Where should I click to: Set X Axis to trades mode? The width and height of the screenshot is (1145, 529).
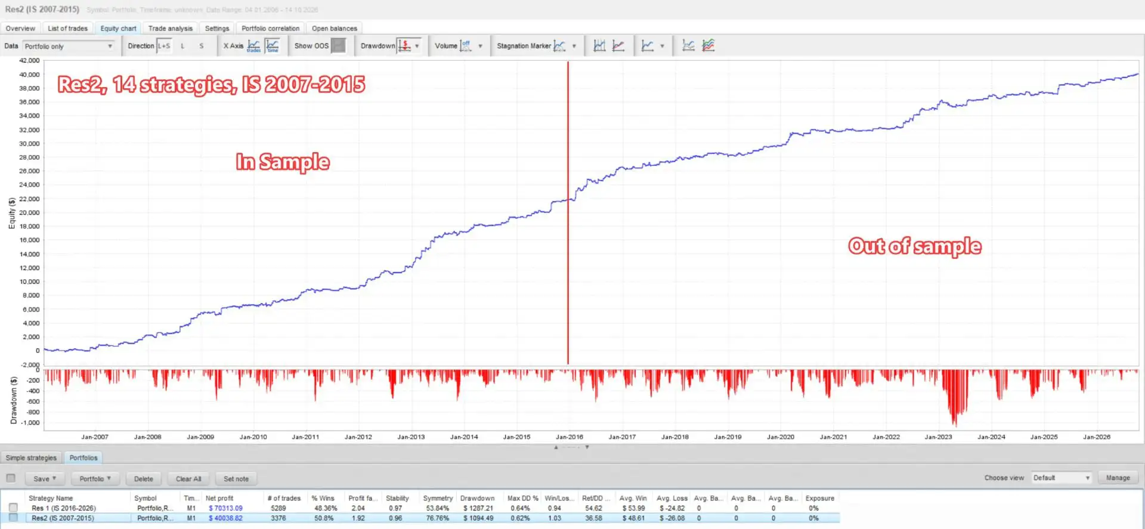click(x=253, y=46)
